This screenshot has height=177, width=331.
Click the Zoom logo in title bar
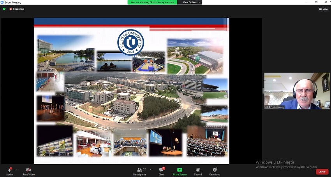(x=2, y=2)
